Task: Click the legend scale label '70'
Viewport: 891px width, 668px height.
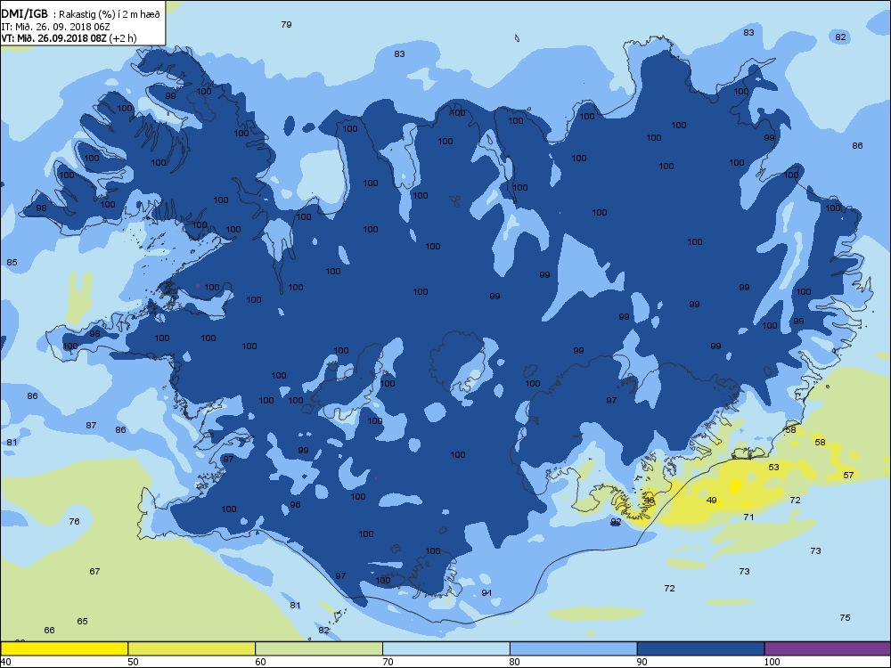Action: (388, 662)
